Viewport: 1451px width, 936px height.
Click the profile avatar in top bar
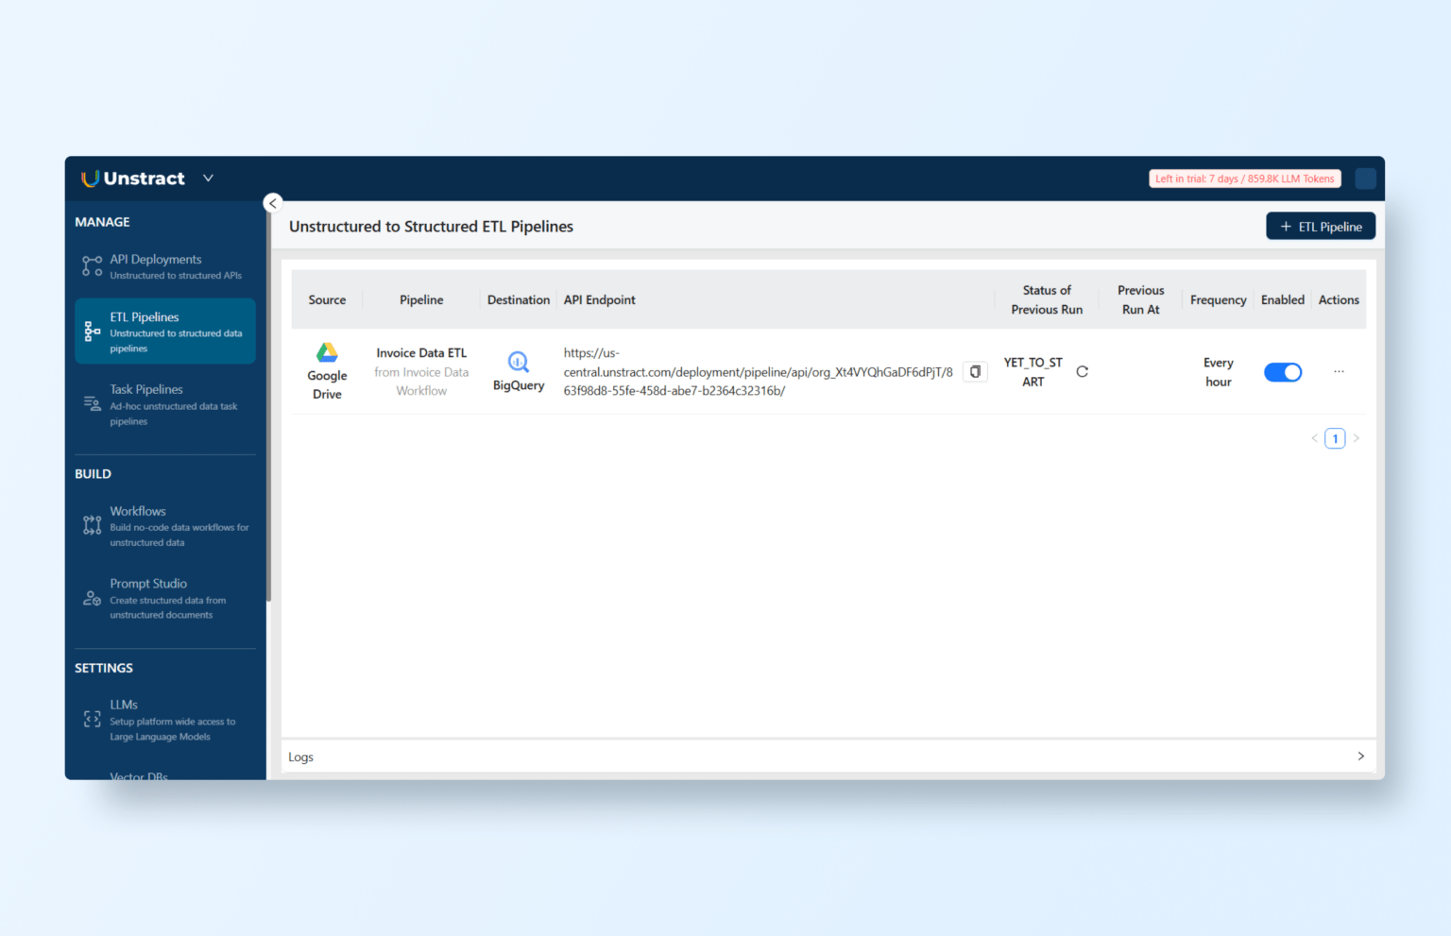pyautogui.click(x=1365, y=178)
